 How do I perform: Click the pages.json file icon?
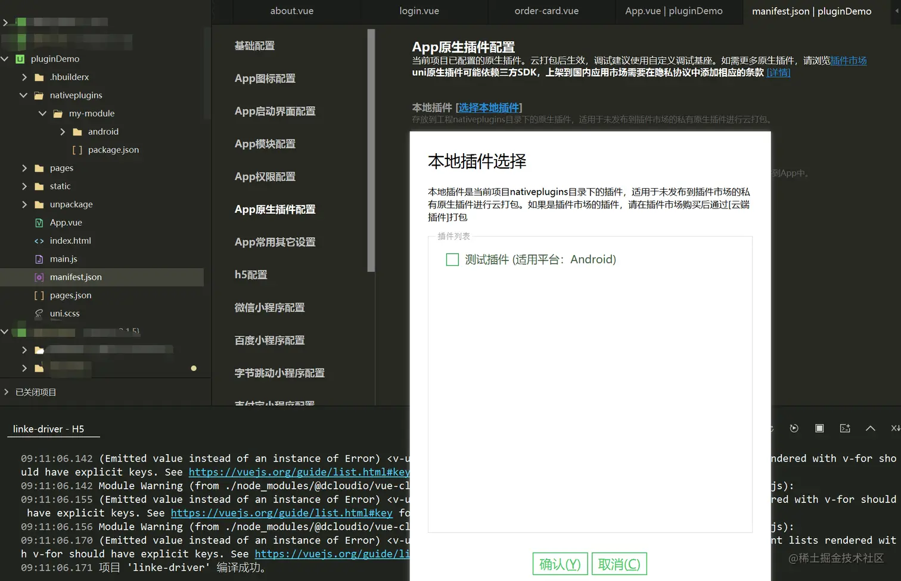[x=39, y=296]
